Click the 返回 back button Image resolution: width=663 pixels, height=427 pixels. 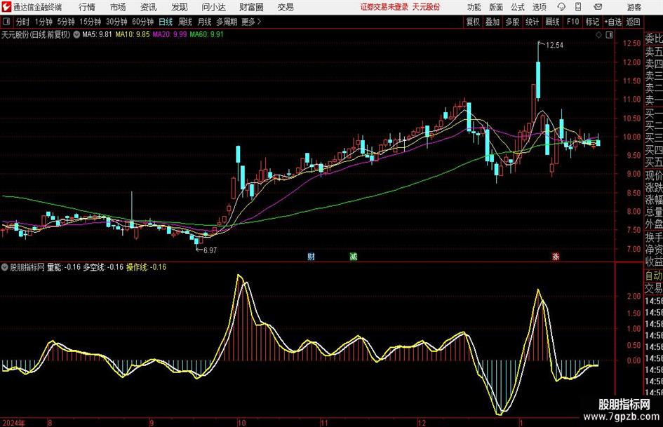click(x=633, y=22)
